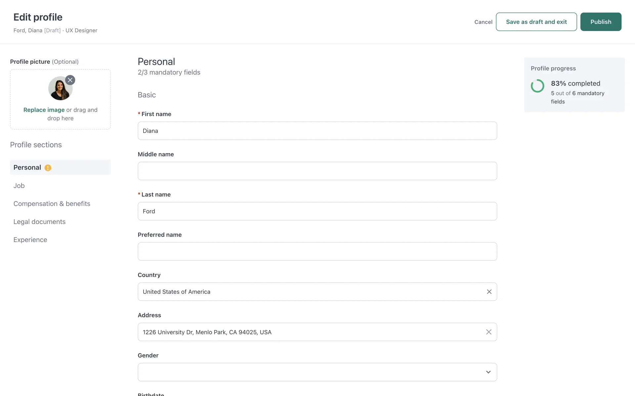
Task: Switch to Compensation & benefits section
Action: point(52,204)
